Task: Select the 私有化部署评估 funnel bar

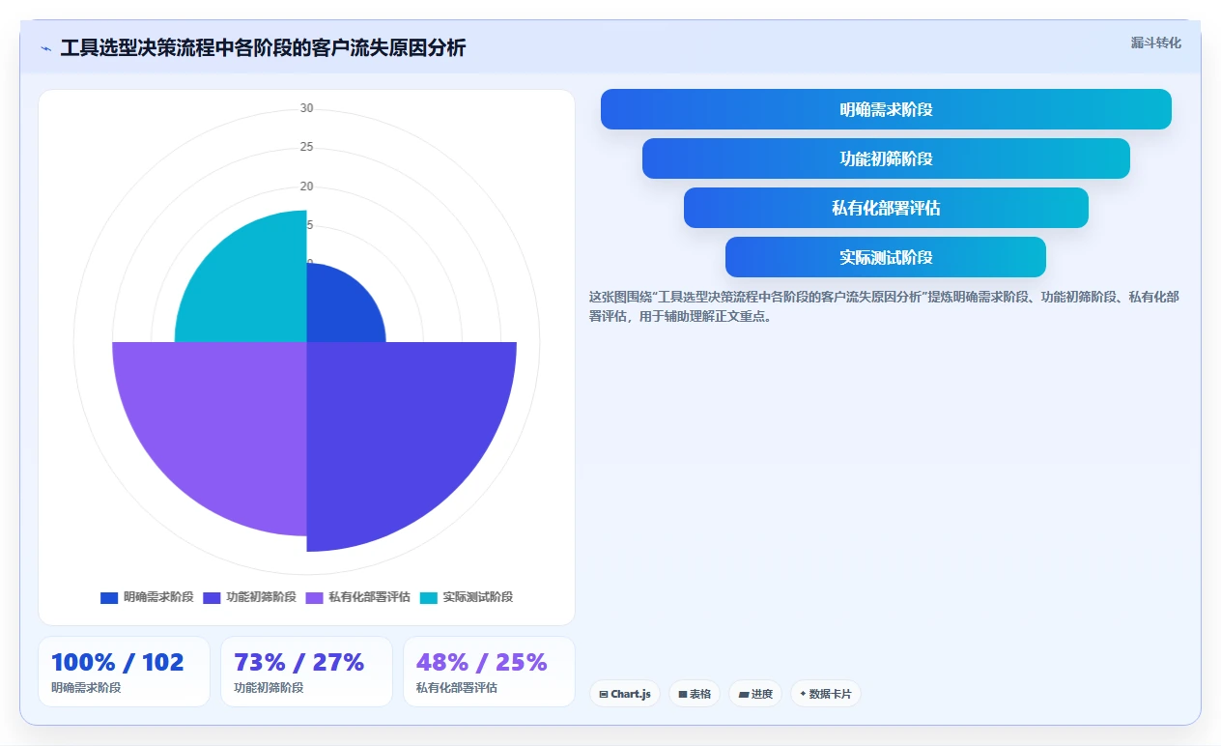Action: [886, 208]
